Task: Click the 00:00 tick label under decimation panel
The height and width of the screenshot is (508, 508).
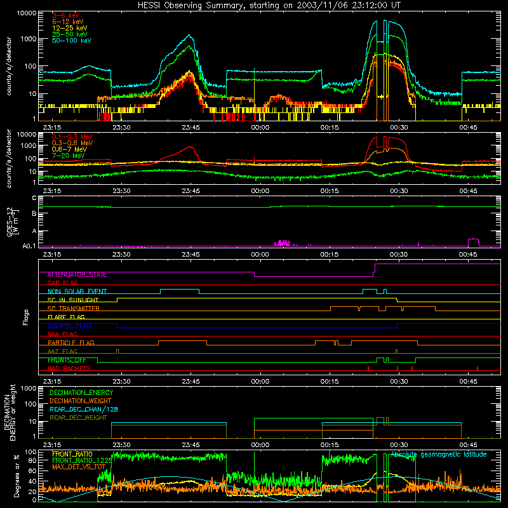Action: click(x=260, y=445)
